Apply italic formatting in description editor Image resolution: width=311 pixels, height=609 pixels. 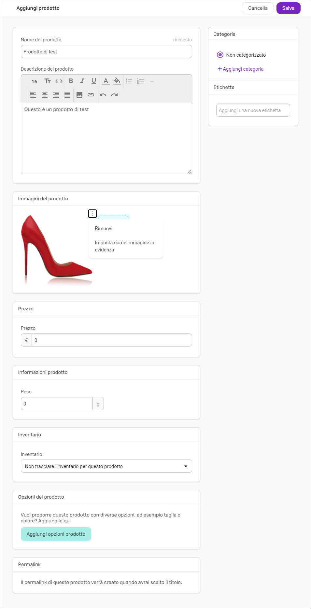pos(82,81)
